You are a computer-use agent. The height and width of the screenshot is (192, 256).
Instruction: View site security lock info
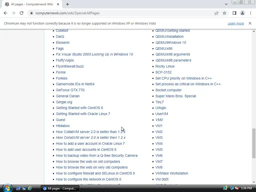click(x=31, y=13)
